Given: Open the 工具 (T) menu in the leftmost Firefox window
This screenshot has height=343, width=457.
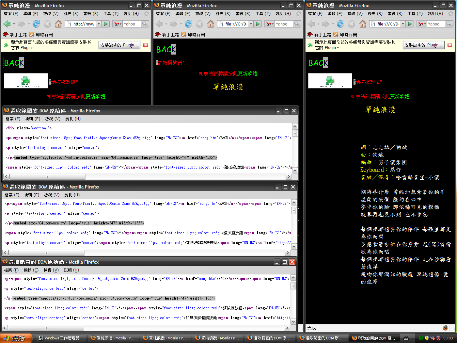Looking at the screenshot, I should coord(111,14).
